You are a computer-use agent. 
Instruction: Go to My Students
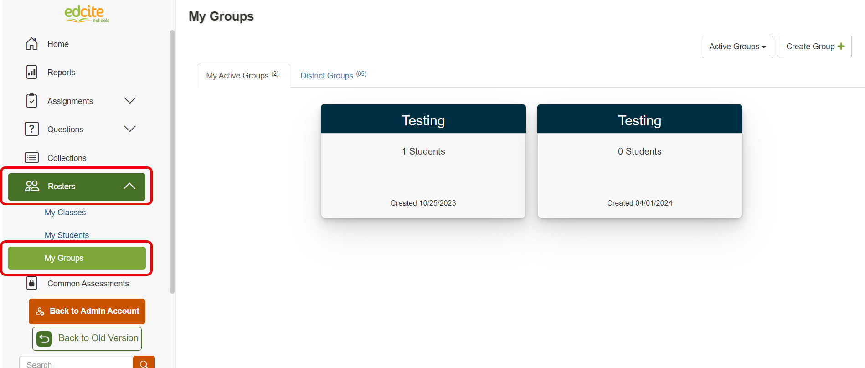click(67, 235)
